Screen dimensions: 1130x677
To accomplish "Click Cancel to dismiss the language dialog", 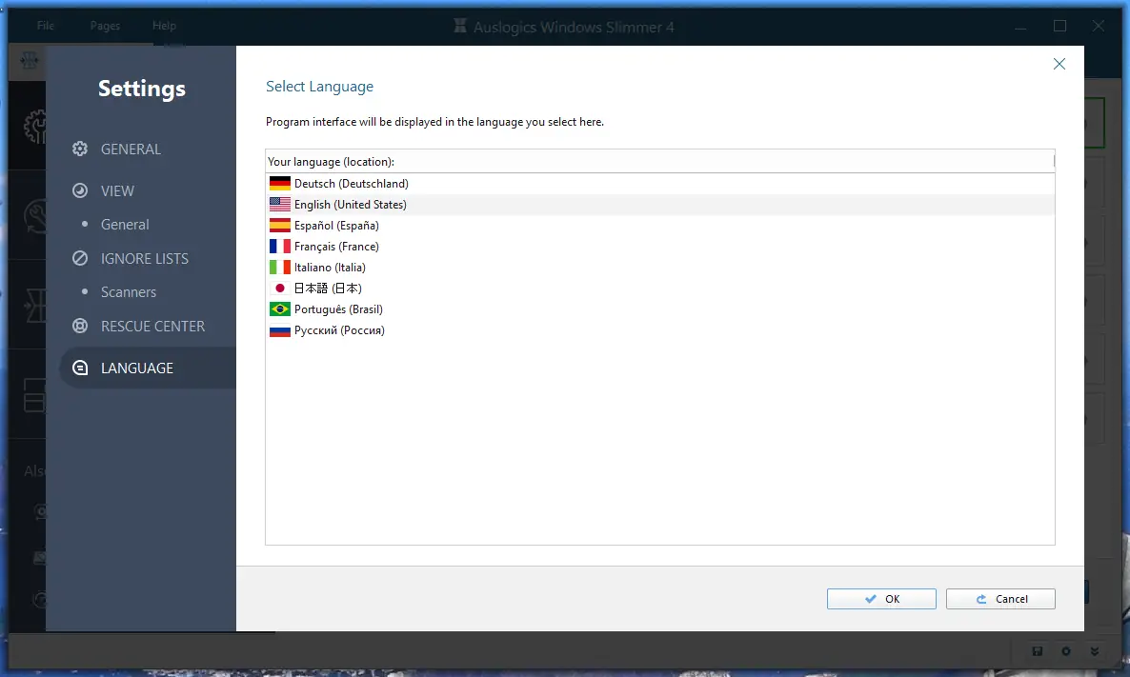I will tap(1000, 598).
